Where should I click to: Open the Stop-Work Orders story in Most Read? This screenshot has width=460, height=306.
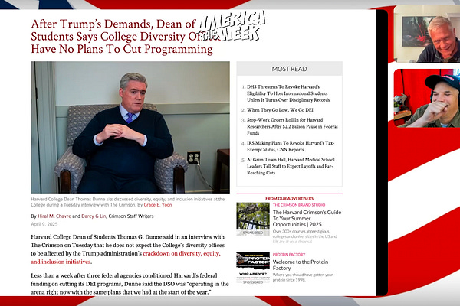click(x=292, y=126)
